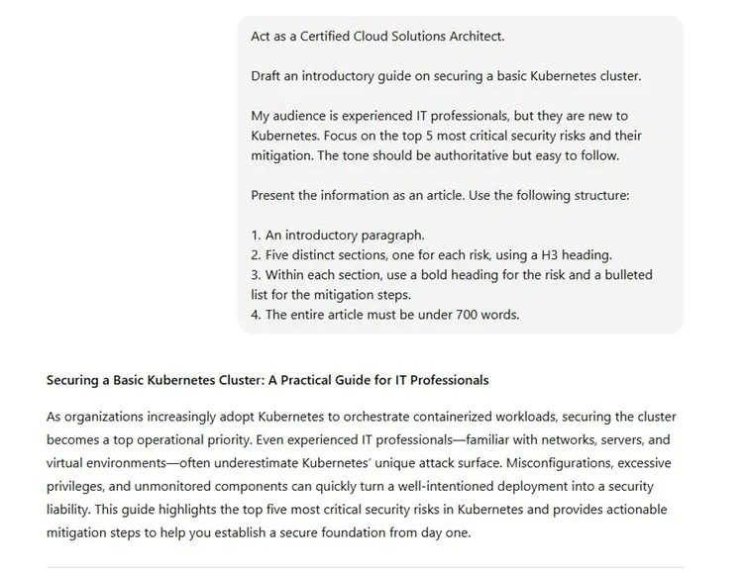745x571 pixels.
Task: Click the 'Draft an introductory guide' sentence
Action: click(x=446, y=76)
